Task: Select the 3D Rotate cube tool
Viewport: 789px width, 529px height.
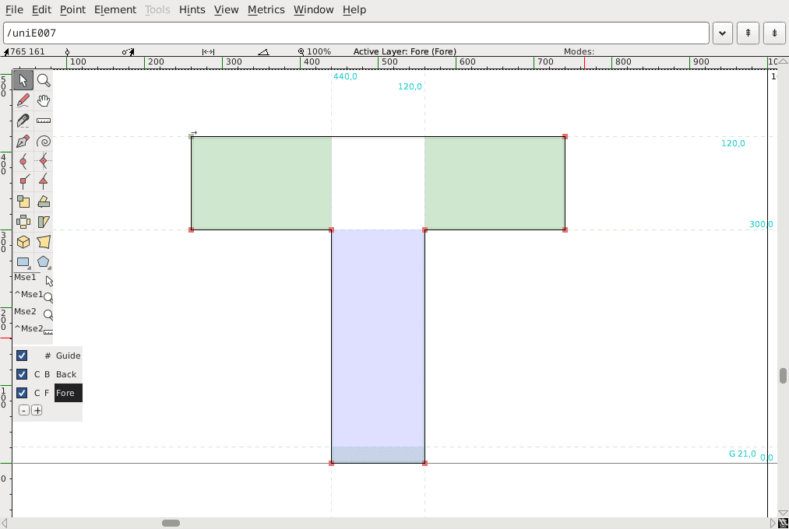Action: pyautogui.click(x=23, y=242)
